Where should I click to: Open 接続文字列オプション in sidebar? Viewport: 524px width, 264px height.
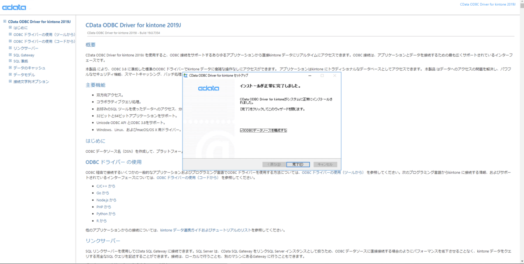[31, 82]
